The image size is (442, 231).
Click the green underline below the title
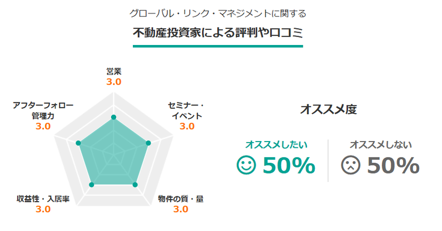[x=218, y=46]
